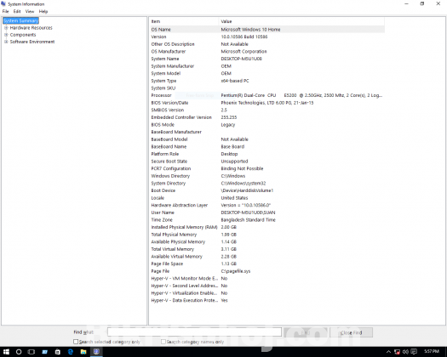447x357 pixels.
Task: Click the United States locale value
Action: 234,198
